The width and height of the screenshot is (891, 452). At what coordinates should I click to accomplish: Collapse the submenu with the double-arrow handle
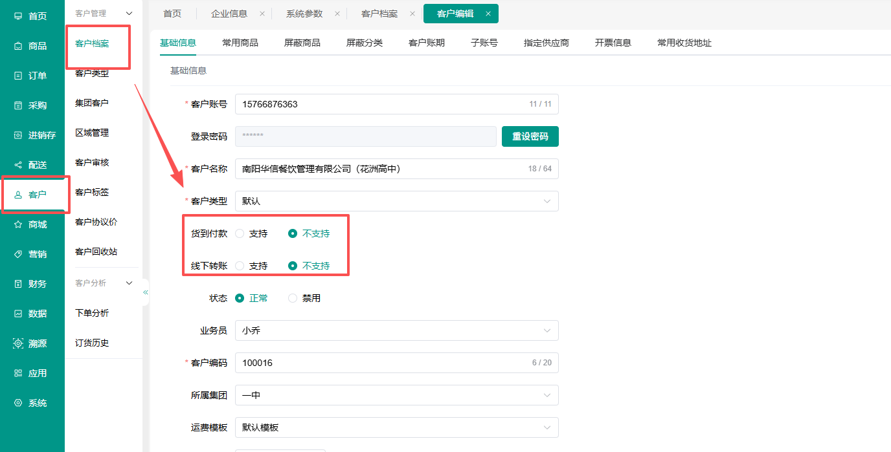[146, 292]
